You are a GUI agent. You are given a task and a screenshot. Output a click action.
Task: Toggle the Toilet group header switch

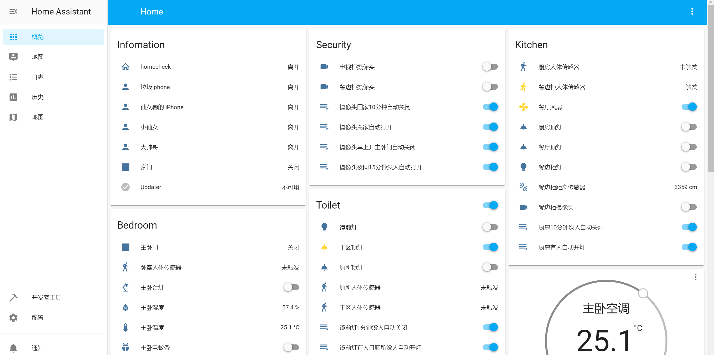click(x=490, y=205)
